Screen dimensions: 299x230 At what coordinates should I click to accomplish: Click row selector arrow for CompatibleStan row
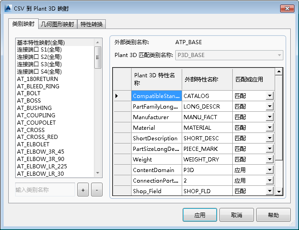pyautogui.click(x=122, y=96)
